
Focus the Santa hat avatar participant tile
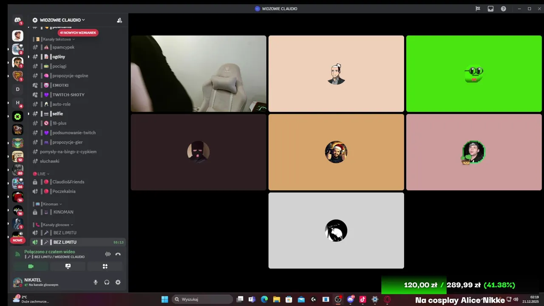(x=336, y=152)
